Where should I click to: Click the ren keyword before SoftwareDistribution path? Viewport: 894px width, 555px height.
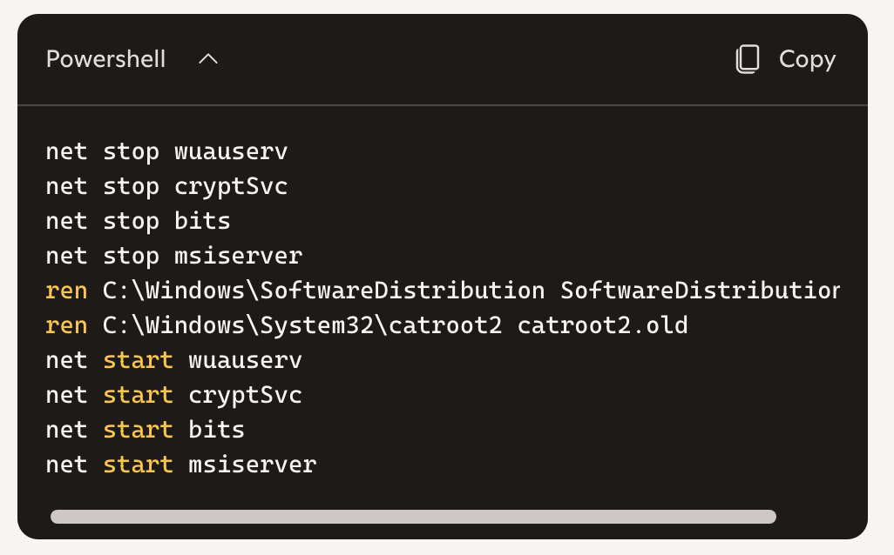(x=67, y=291)
